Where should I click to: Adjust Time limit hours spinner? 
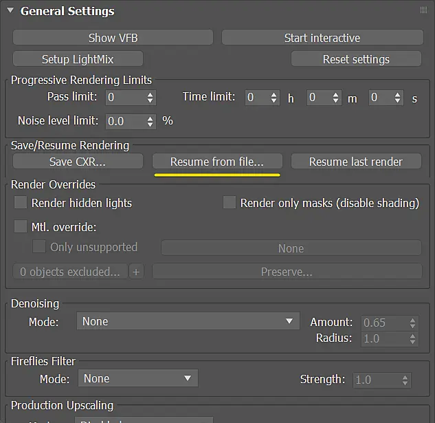(274, 98)
